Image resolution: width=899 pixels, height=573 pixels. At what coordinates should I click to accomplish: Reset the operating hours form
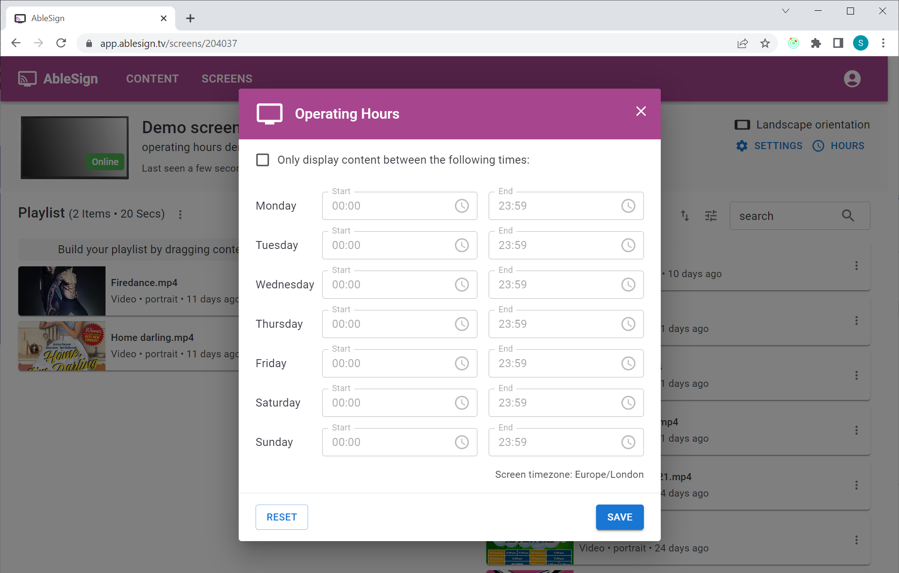click(281, 517)
